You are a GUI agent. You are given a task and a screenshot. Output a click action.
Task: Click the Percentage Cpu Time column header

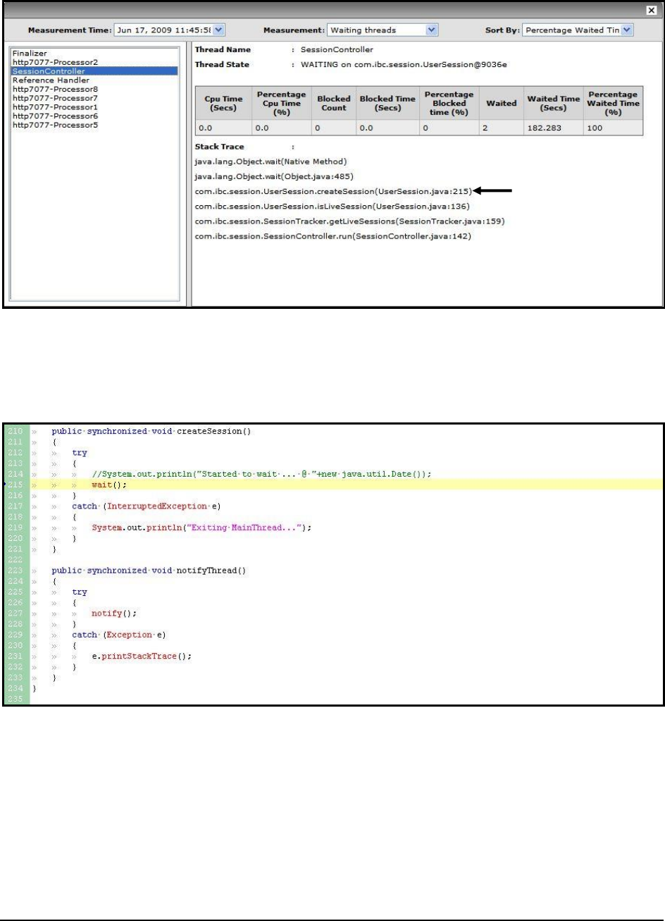(280, 103)
